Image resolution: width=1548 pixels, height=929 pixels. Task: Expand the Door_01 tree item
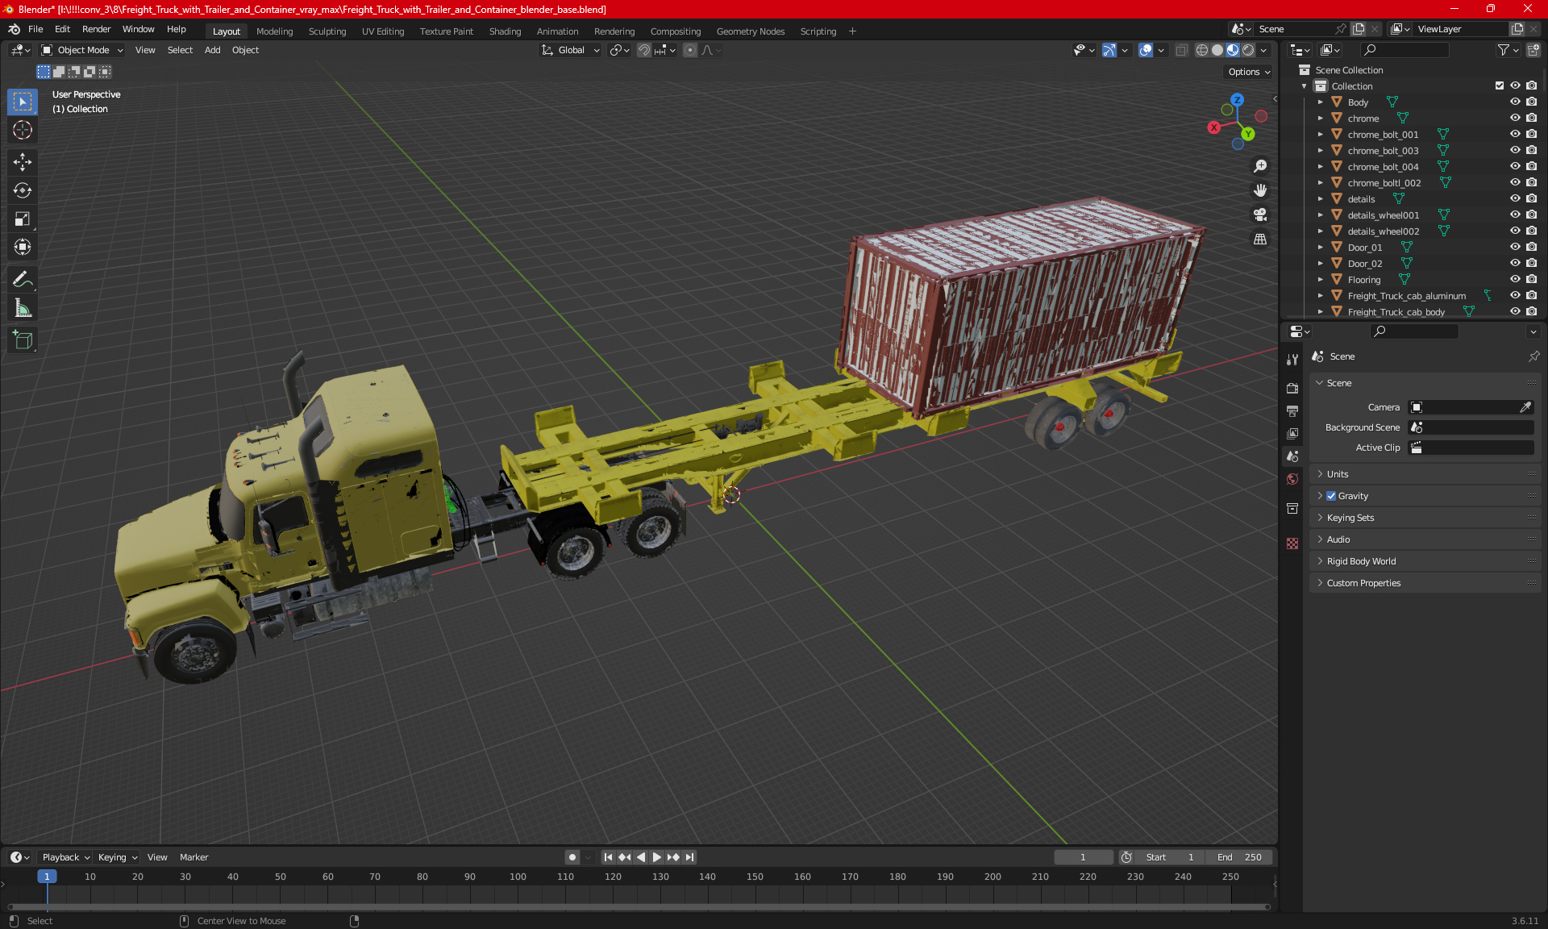1320,248
